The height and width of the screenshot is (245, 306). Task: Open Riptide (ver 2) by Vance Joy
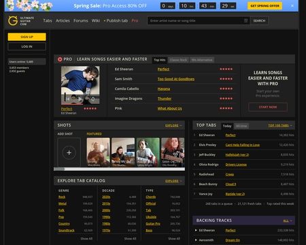(x=235, y=194)
